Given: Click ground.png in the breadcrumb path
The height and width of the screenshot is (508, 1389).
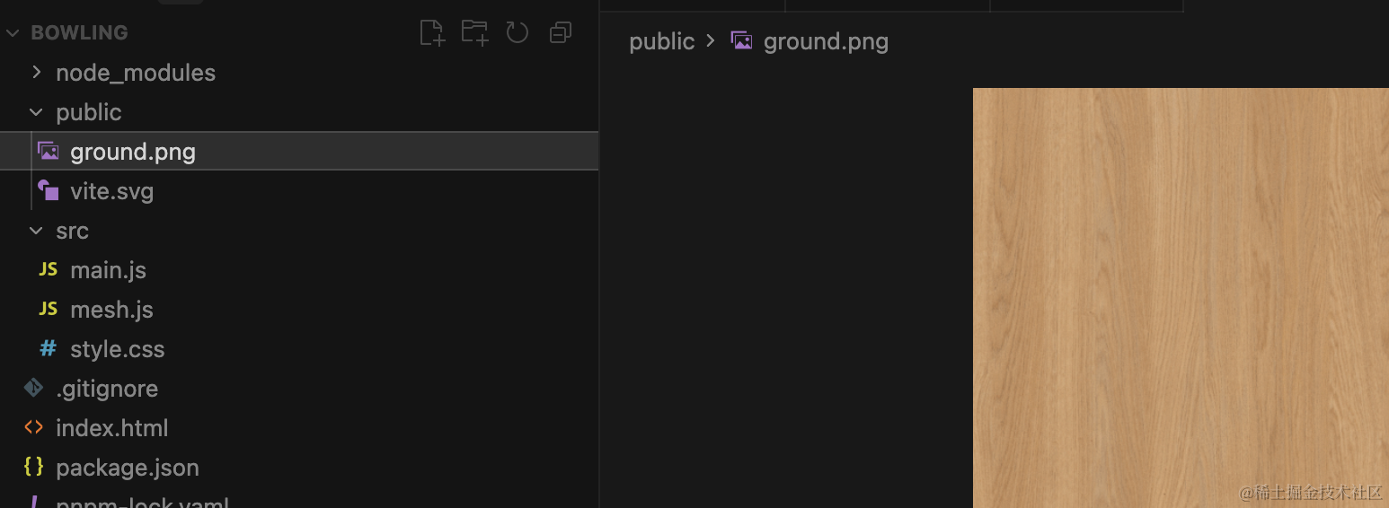Looking at the screenshot, I should pos(826,41).
